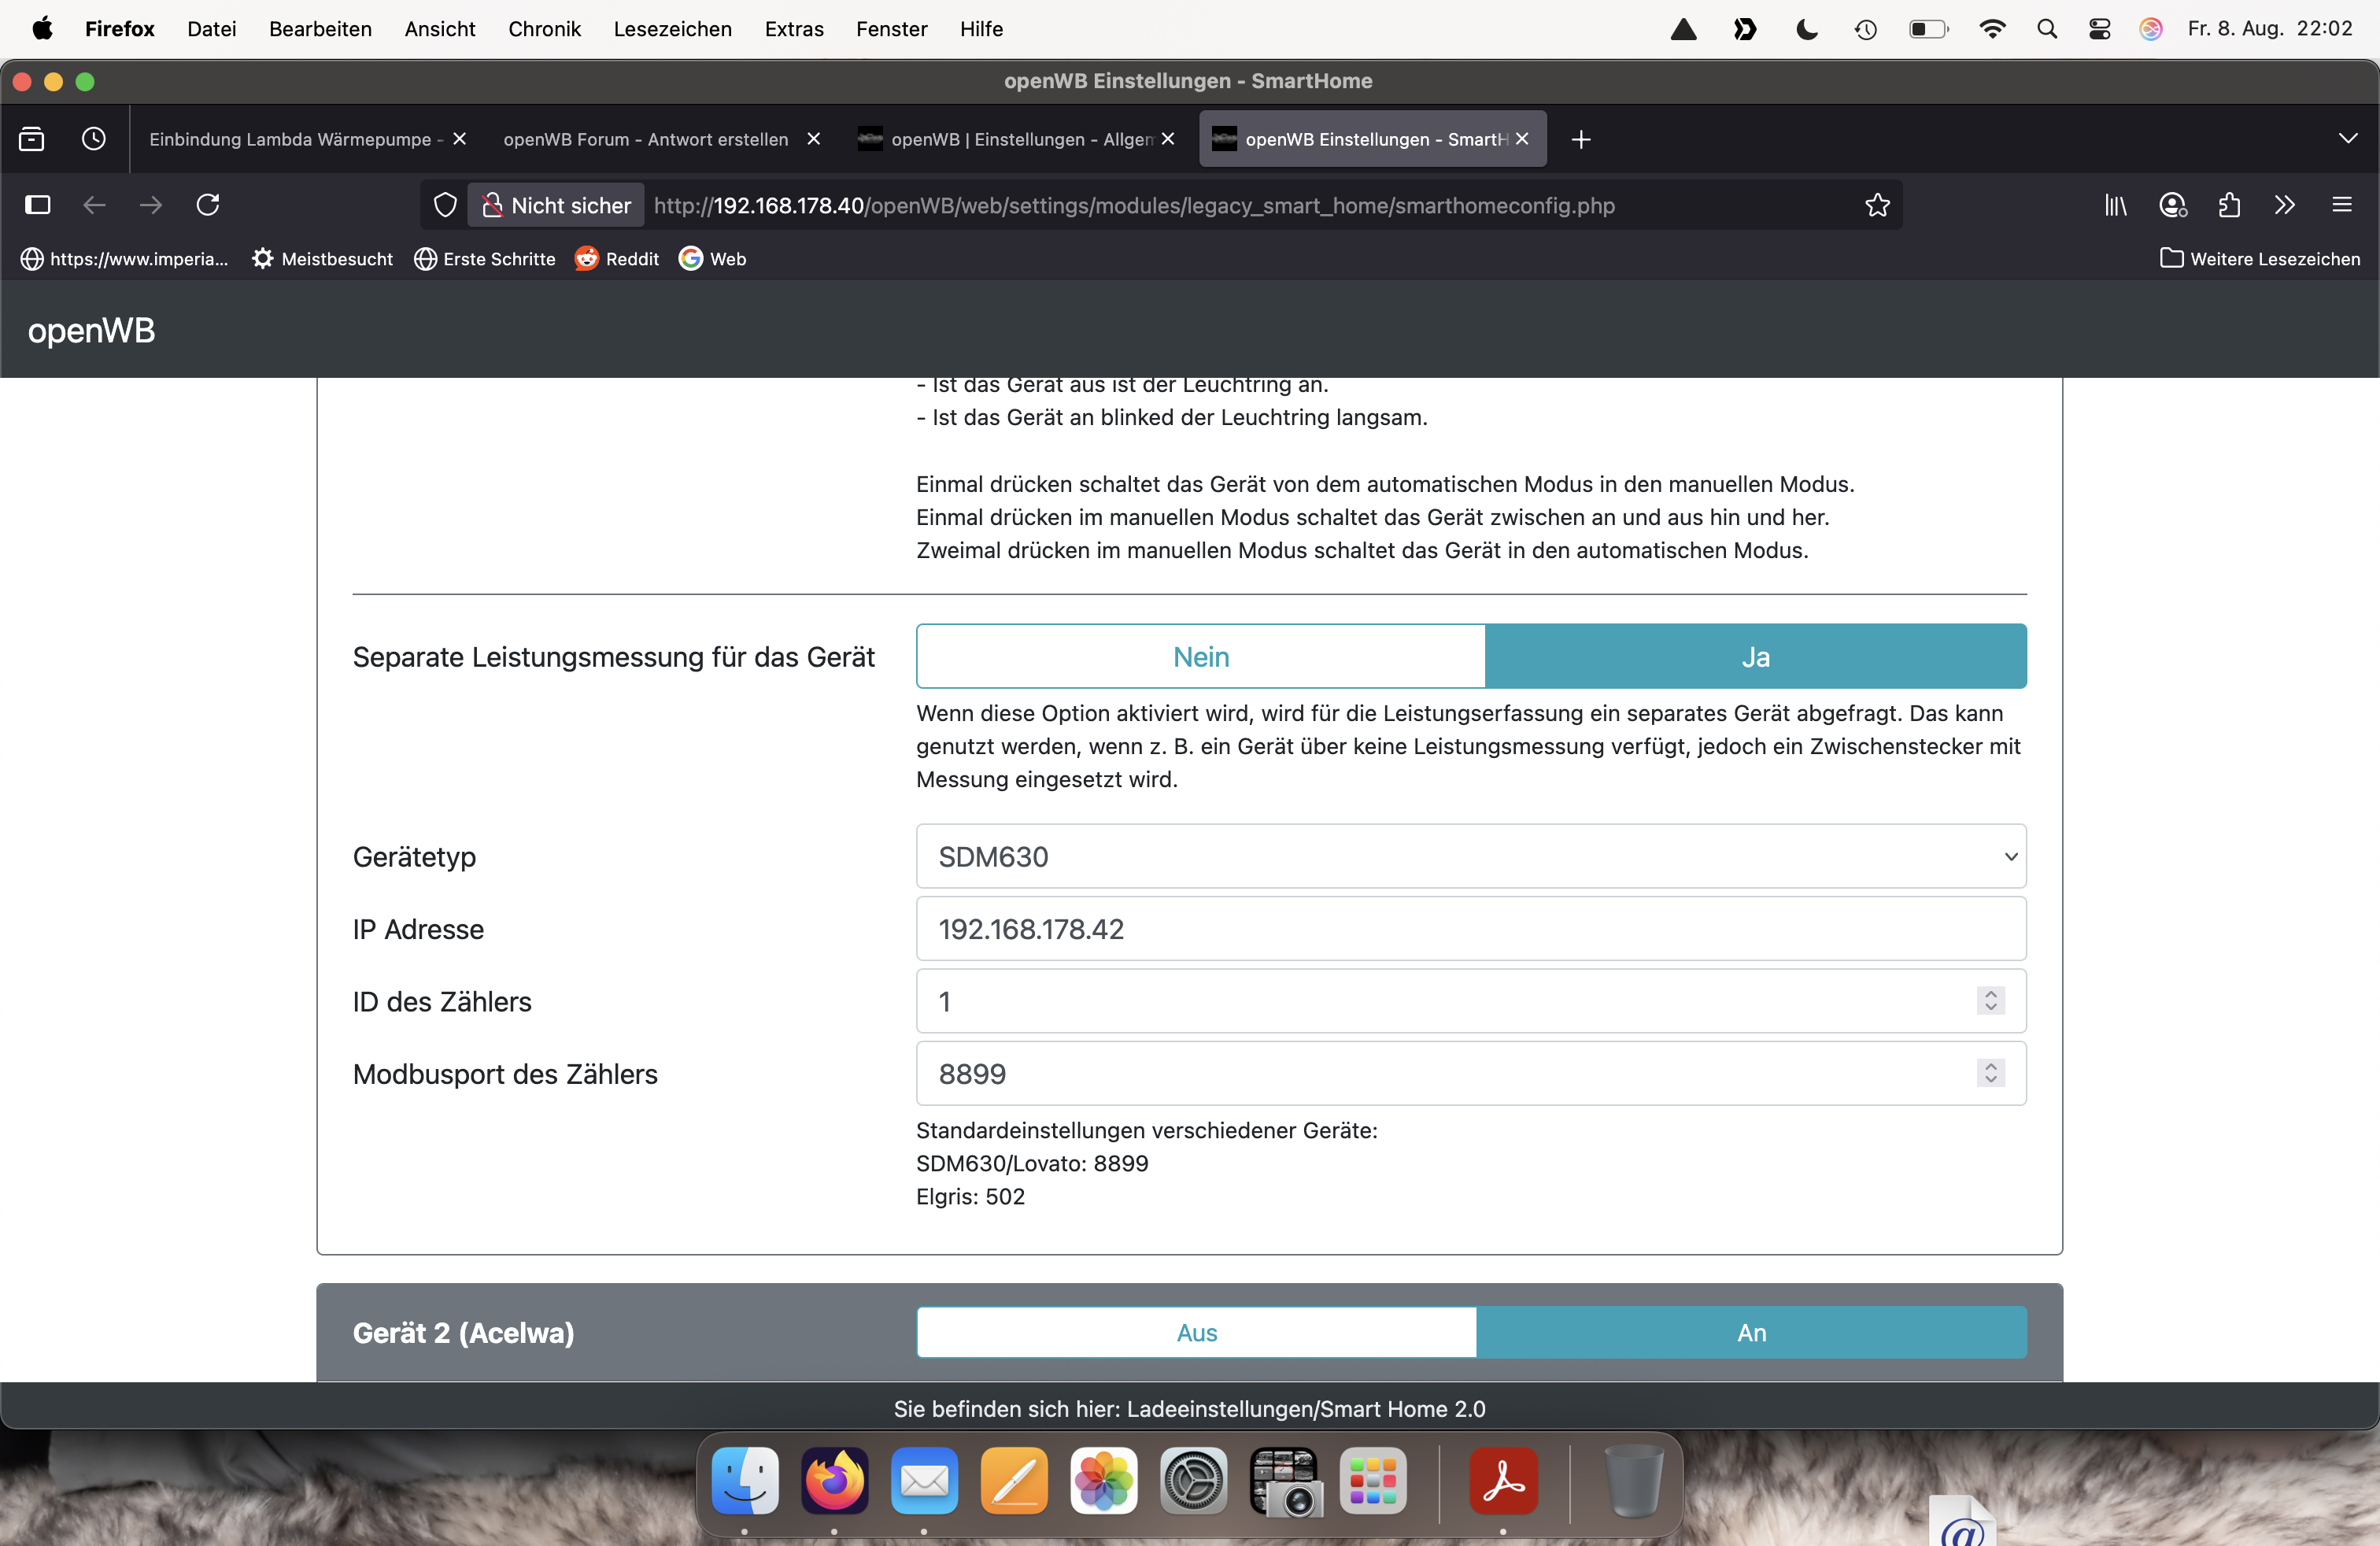Open the library bookshelf icon
This screenshot has width=2380, height=1546.
(x=2115, y=205)
